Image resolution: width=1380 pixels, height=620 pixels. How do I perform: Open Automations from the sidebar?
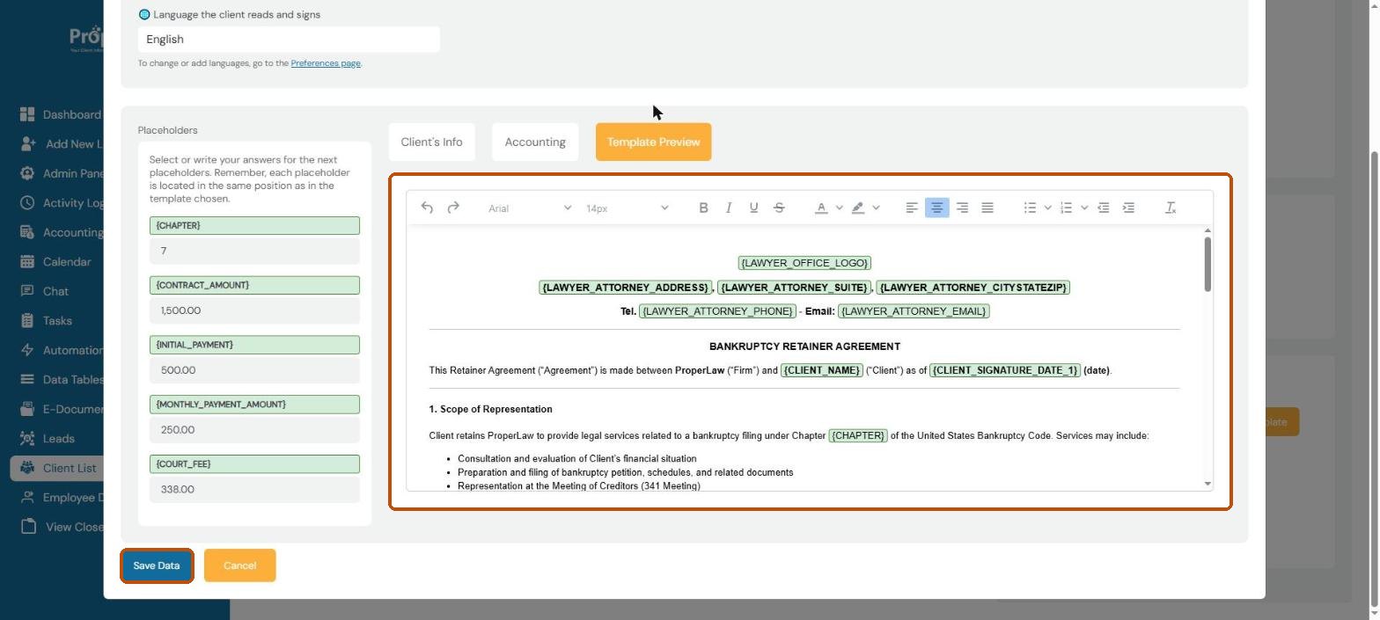pos(62,350)
